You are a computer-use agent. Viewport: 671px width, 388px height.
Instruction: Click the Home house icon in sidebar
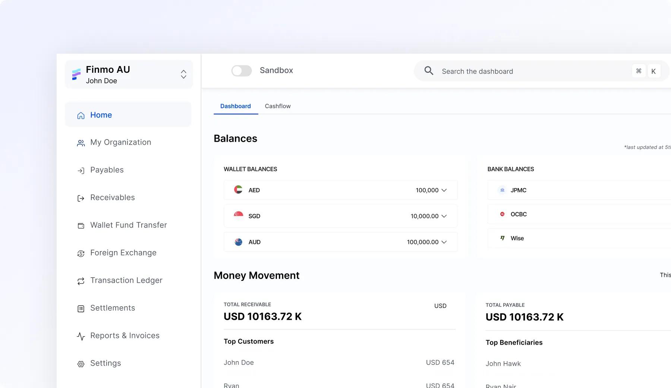coord(81,115)
